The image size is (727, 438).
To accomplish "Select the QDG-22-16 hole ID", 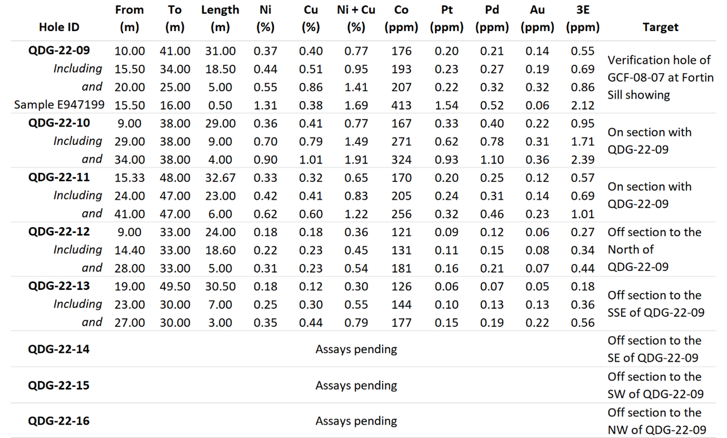I will (59, 421).
